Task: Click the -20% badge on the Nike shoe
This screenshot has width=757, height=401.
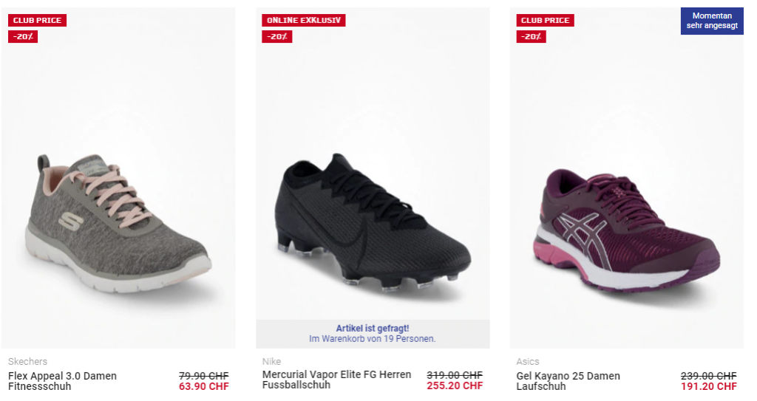Action: (277, 37)
